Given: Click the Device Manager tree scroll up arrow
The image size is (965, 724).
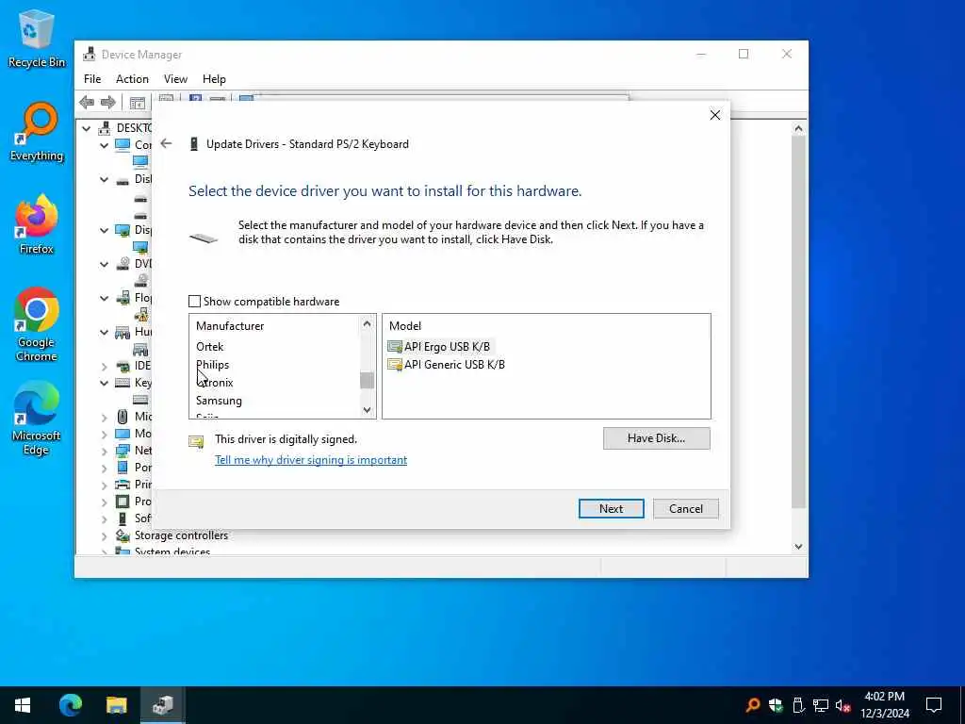Looking at the screenshot, I should tap(798, 128).
